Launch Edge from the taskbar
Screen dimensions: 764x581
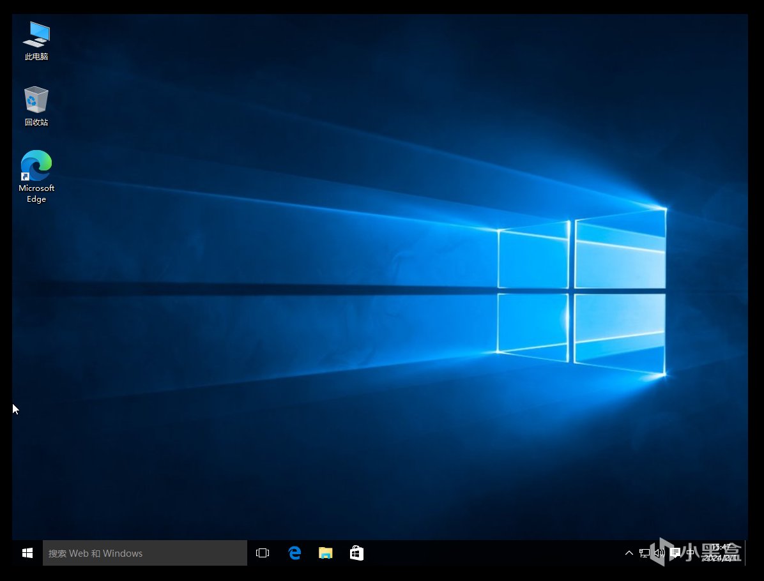click(294, 553)
